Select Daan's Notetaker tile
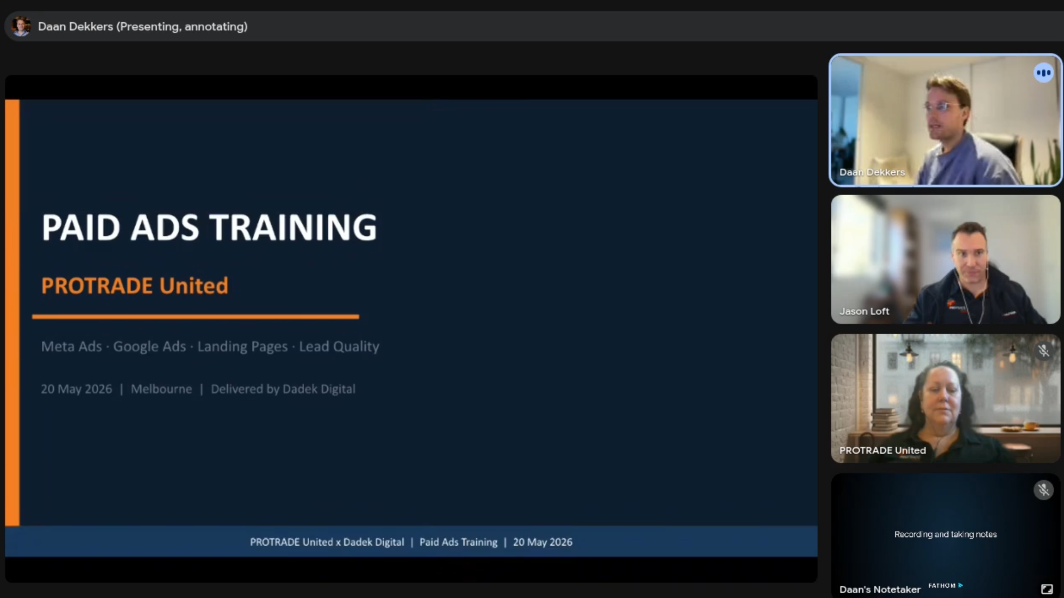 [945, 535]
